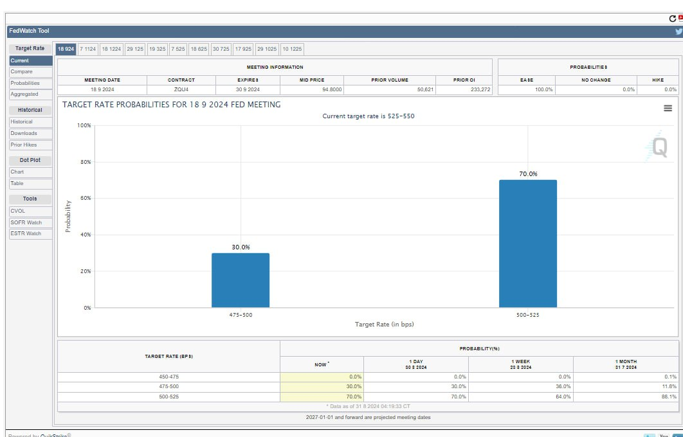
Task: Click the 64.0% one week cell
Action: pos(521,397)
